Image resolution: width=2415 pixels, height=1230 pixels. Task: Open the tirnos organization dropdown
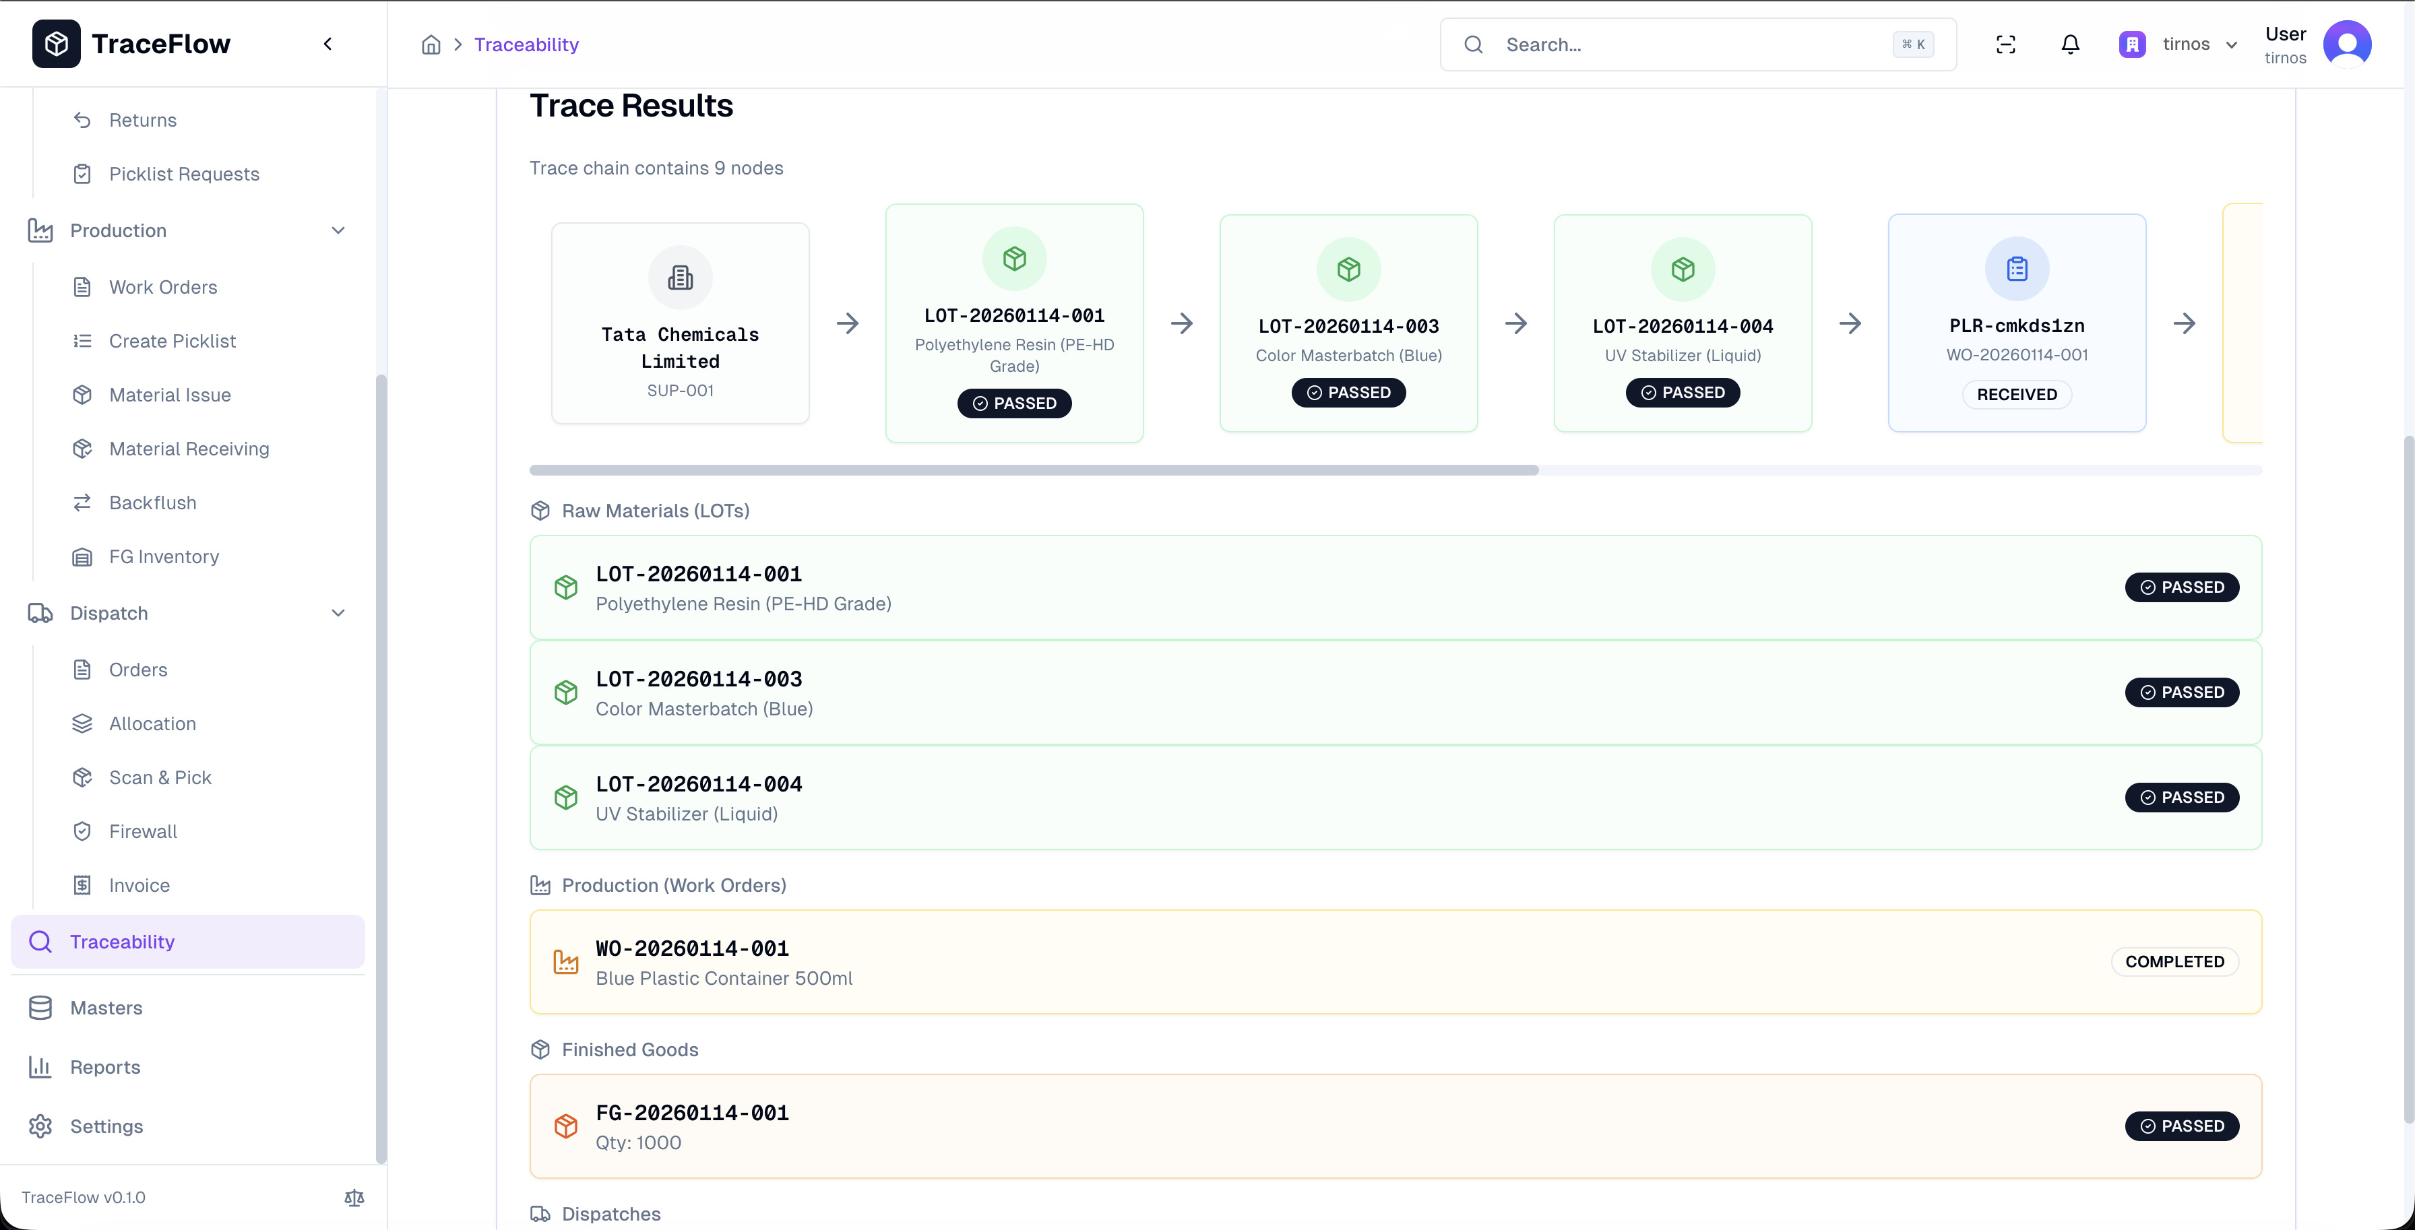pos(2178,44)
